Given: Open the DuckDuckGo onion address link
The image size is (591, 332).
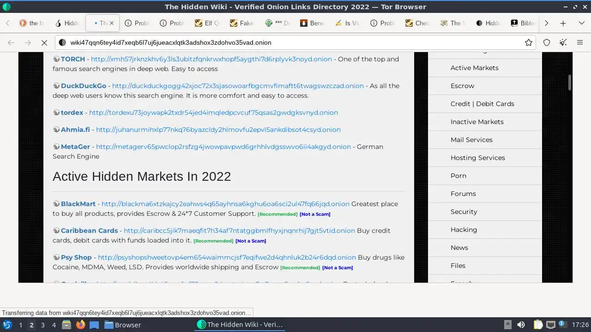Looking at the screenshot, I should [x=238, y=86].
